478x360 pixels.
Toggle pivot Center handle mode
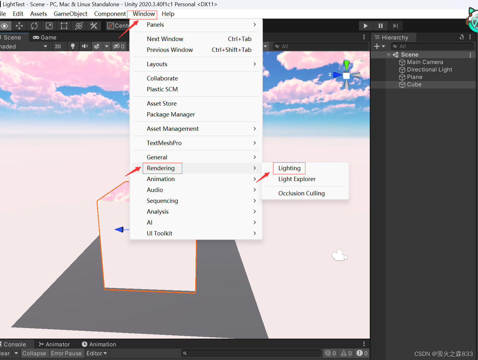click(118, 26)
